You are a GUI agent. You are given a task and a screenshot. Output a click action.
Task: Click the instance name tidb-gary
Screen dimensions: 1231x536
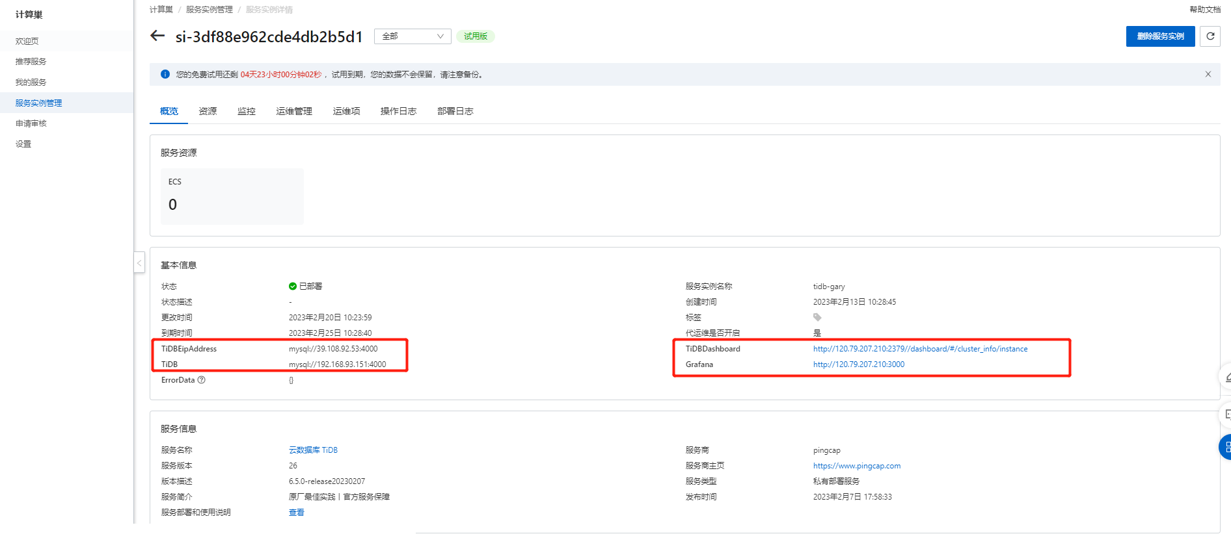coord(829,287)
